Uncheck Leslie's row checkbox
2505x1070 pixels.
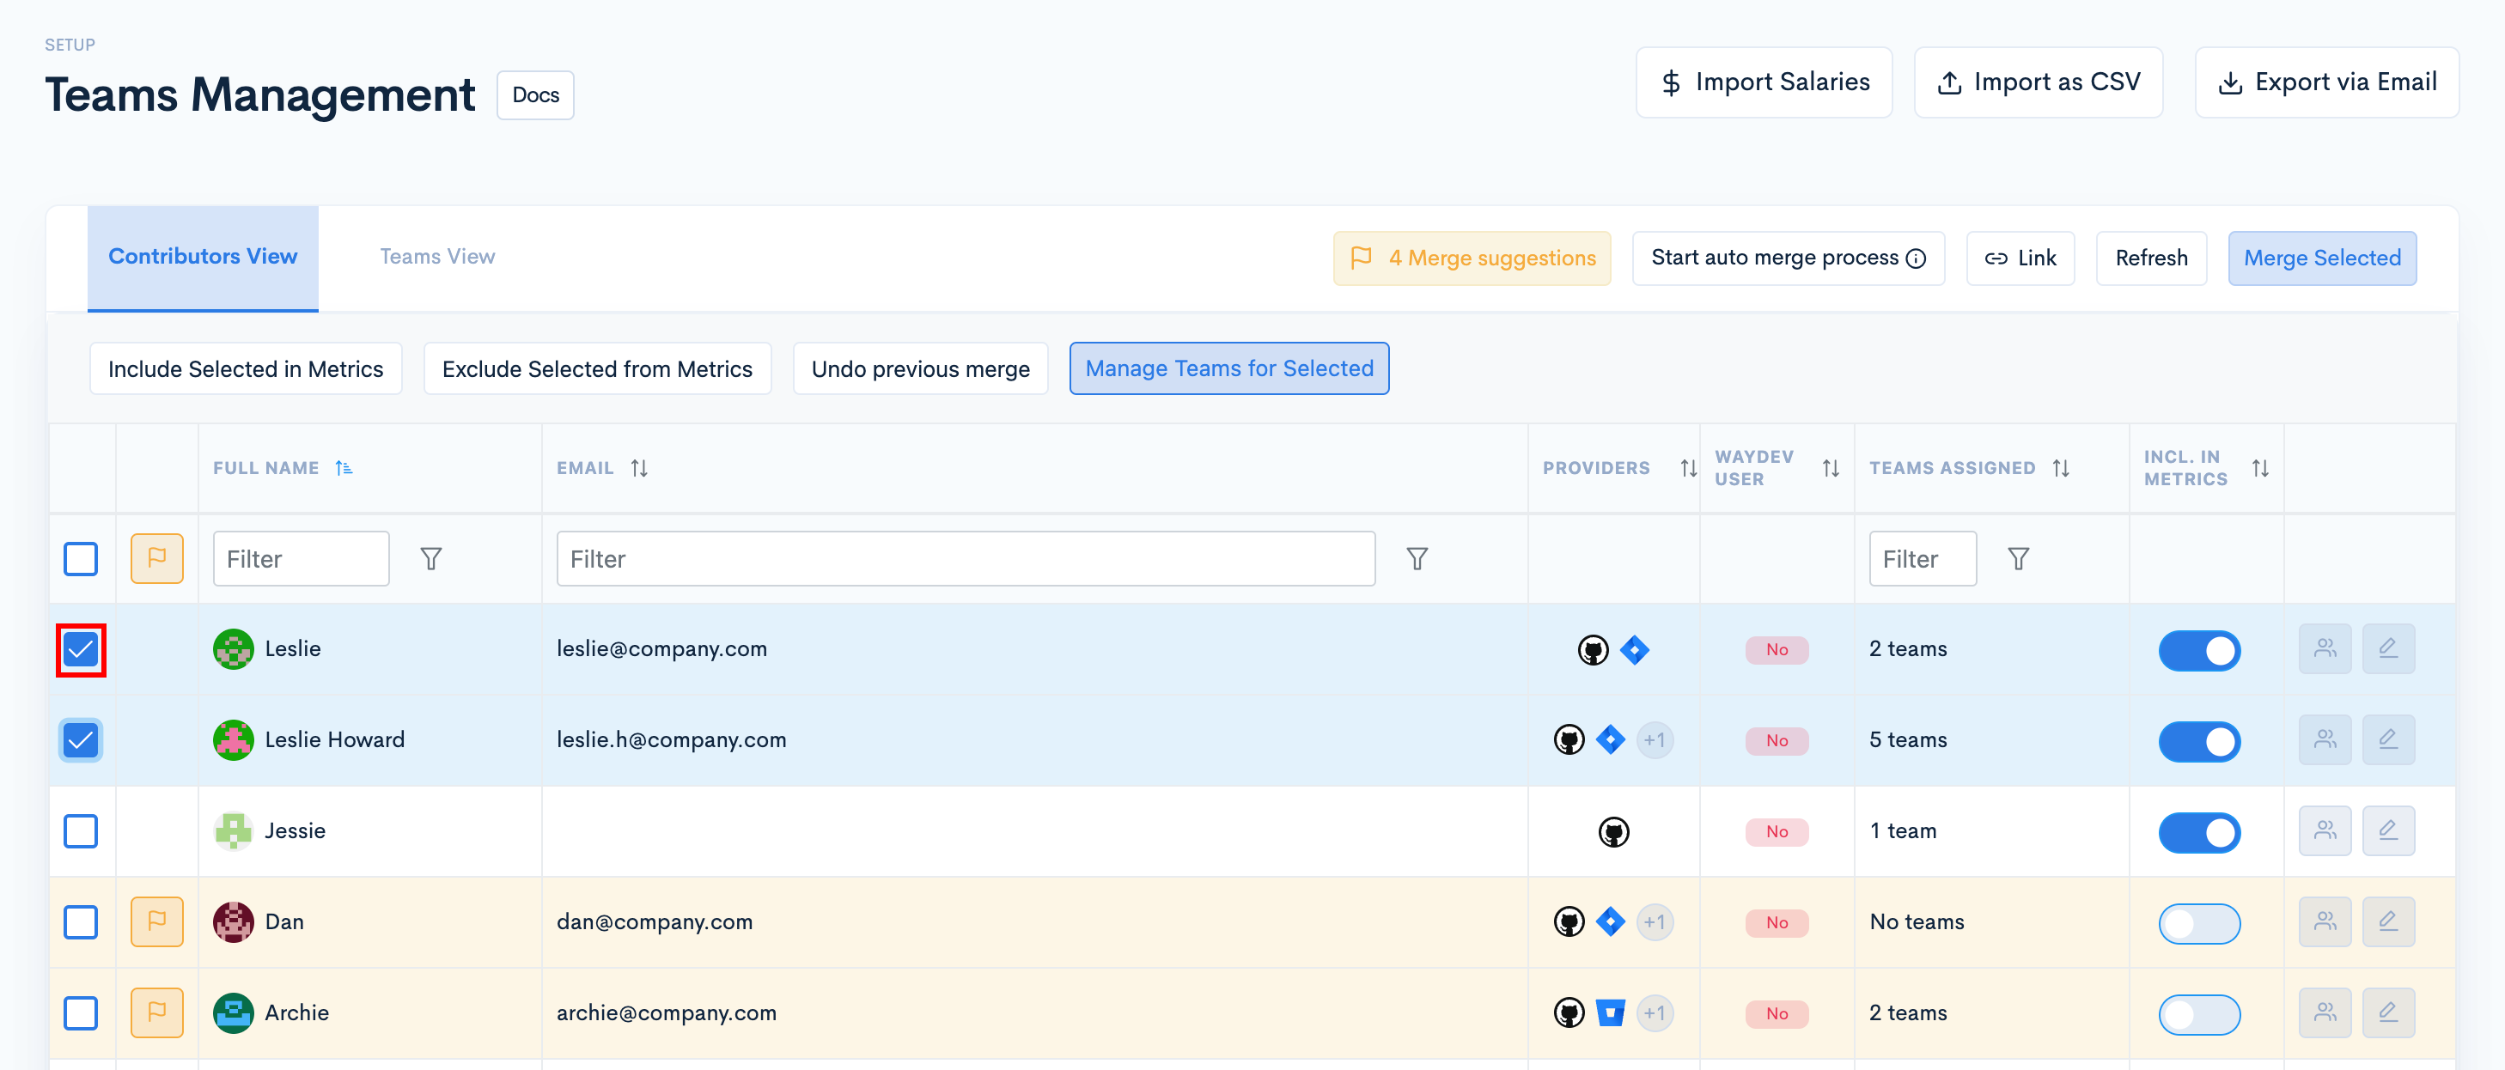pyautogui.click(x=81, y=650)
